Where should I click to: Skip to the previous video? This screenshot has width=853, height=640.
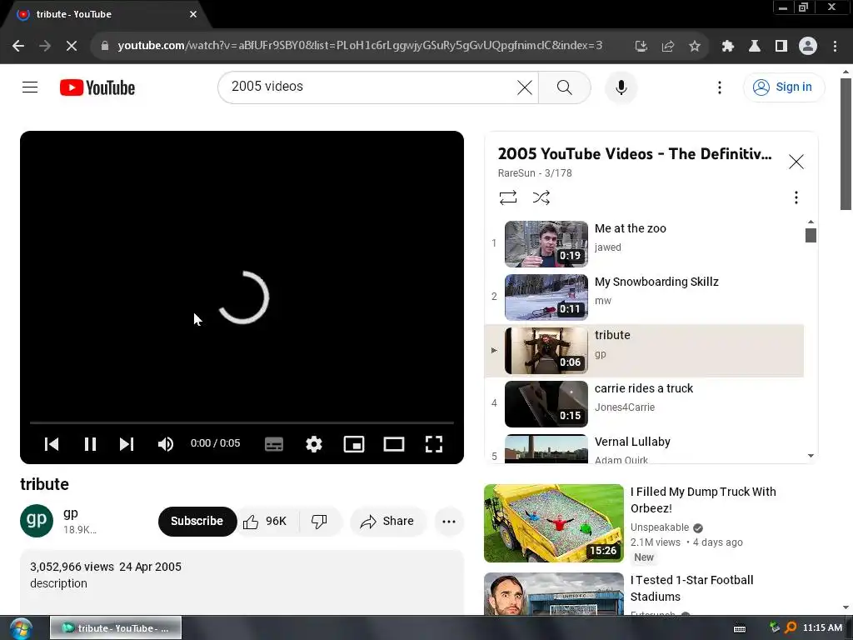(52, 444)
